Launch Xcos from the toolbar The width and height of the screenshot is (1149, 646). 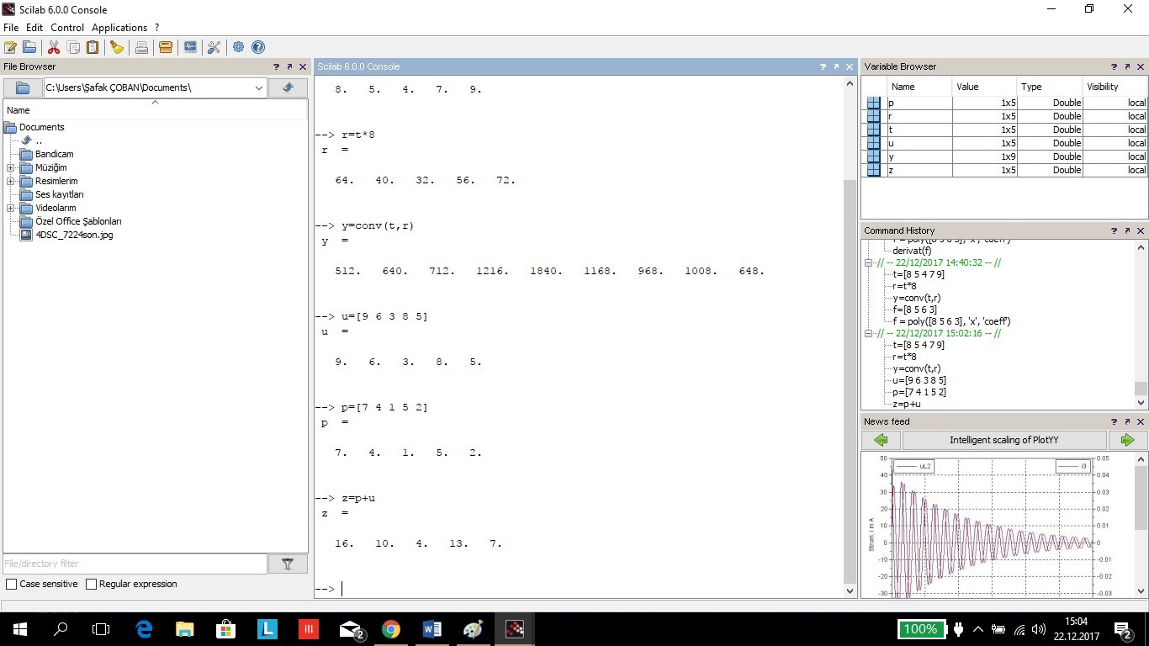190,47
